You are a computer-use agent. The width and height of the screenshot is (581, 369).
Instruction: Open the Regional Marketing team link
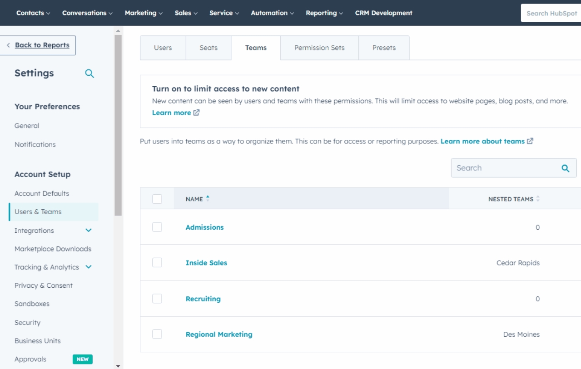point(219,334)
